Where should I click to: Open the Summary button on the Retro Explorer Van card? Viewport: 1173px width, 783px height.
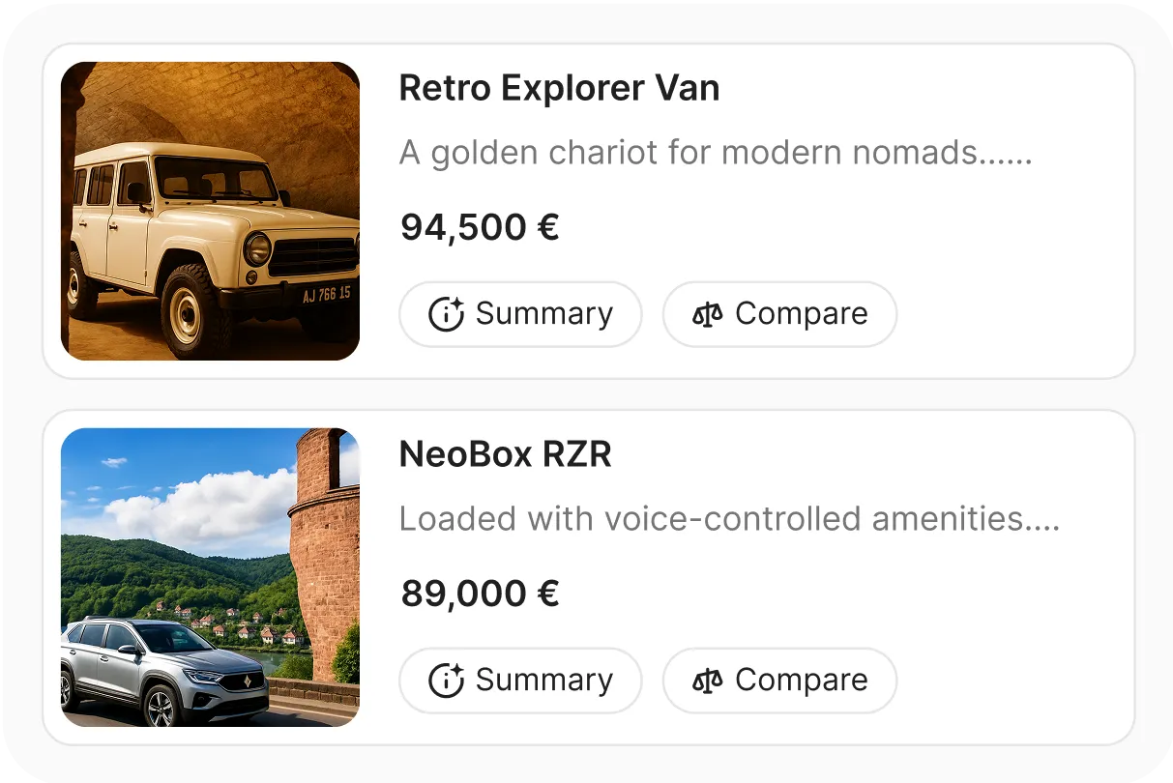coord(520,314)
